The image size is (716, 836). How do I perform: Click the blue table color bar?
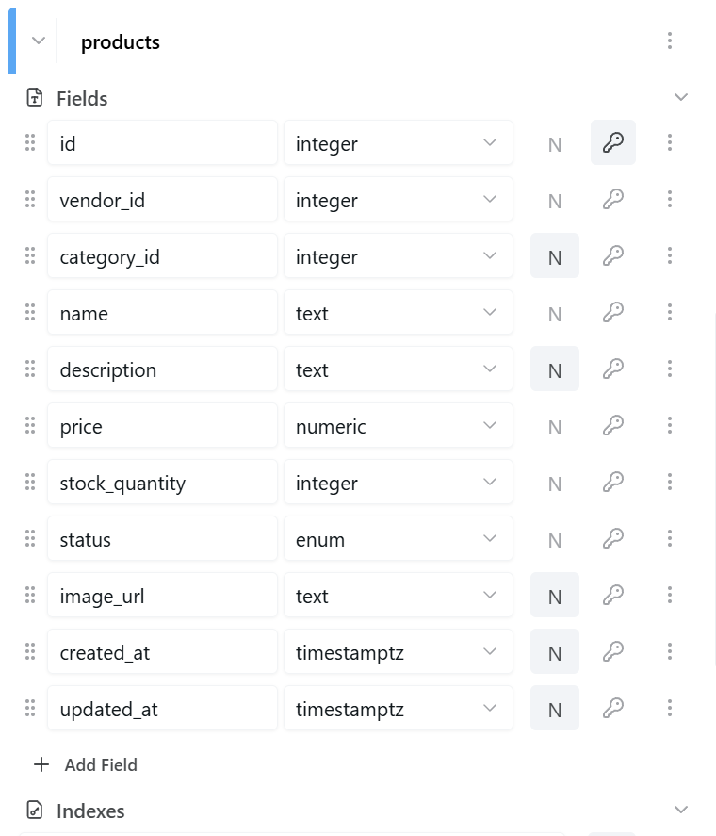[11, 41]
